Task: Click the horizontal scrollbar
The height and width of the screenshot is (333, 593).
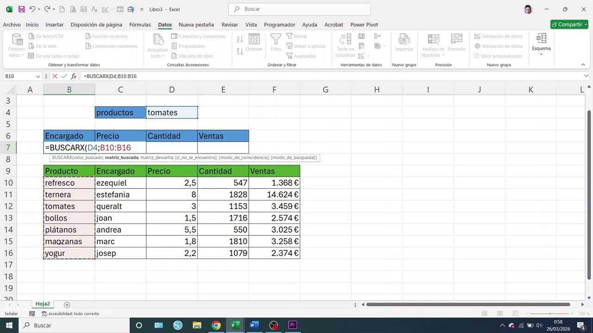Action: [468, 304]
